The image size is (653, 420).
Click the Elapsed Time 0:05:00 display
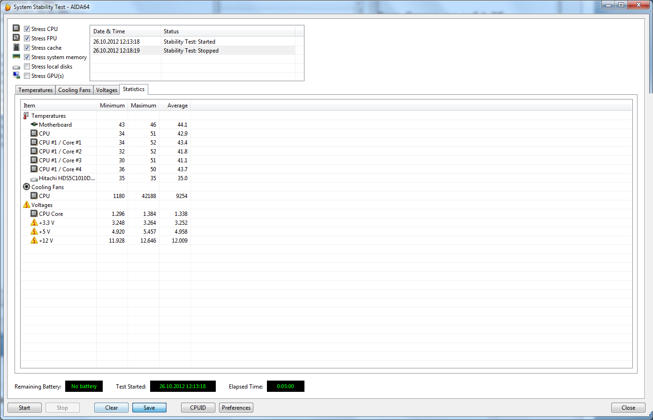[x=286, y=386]
